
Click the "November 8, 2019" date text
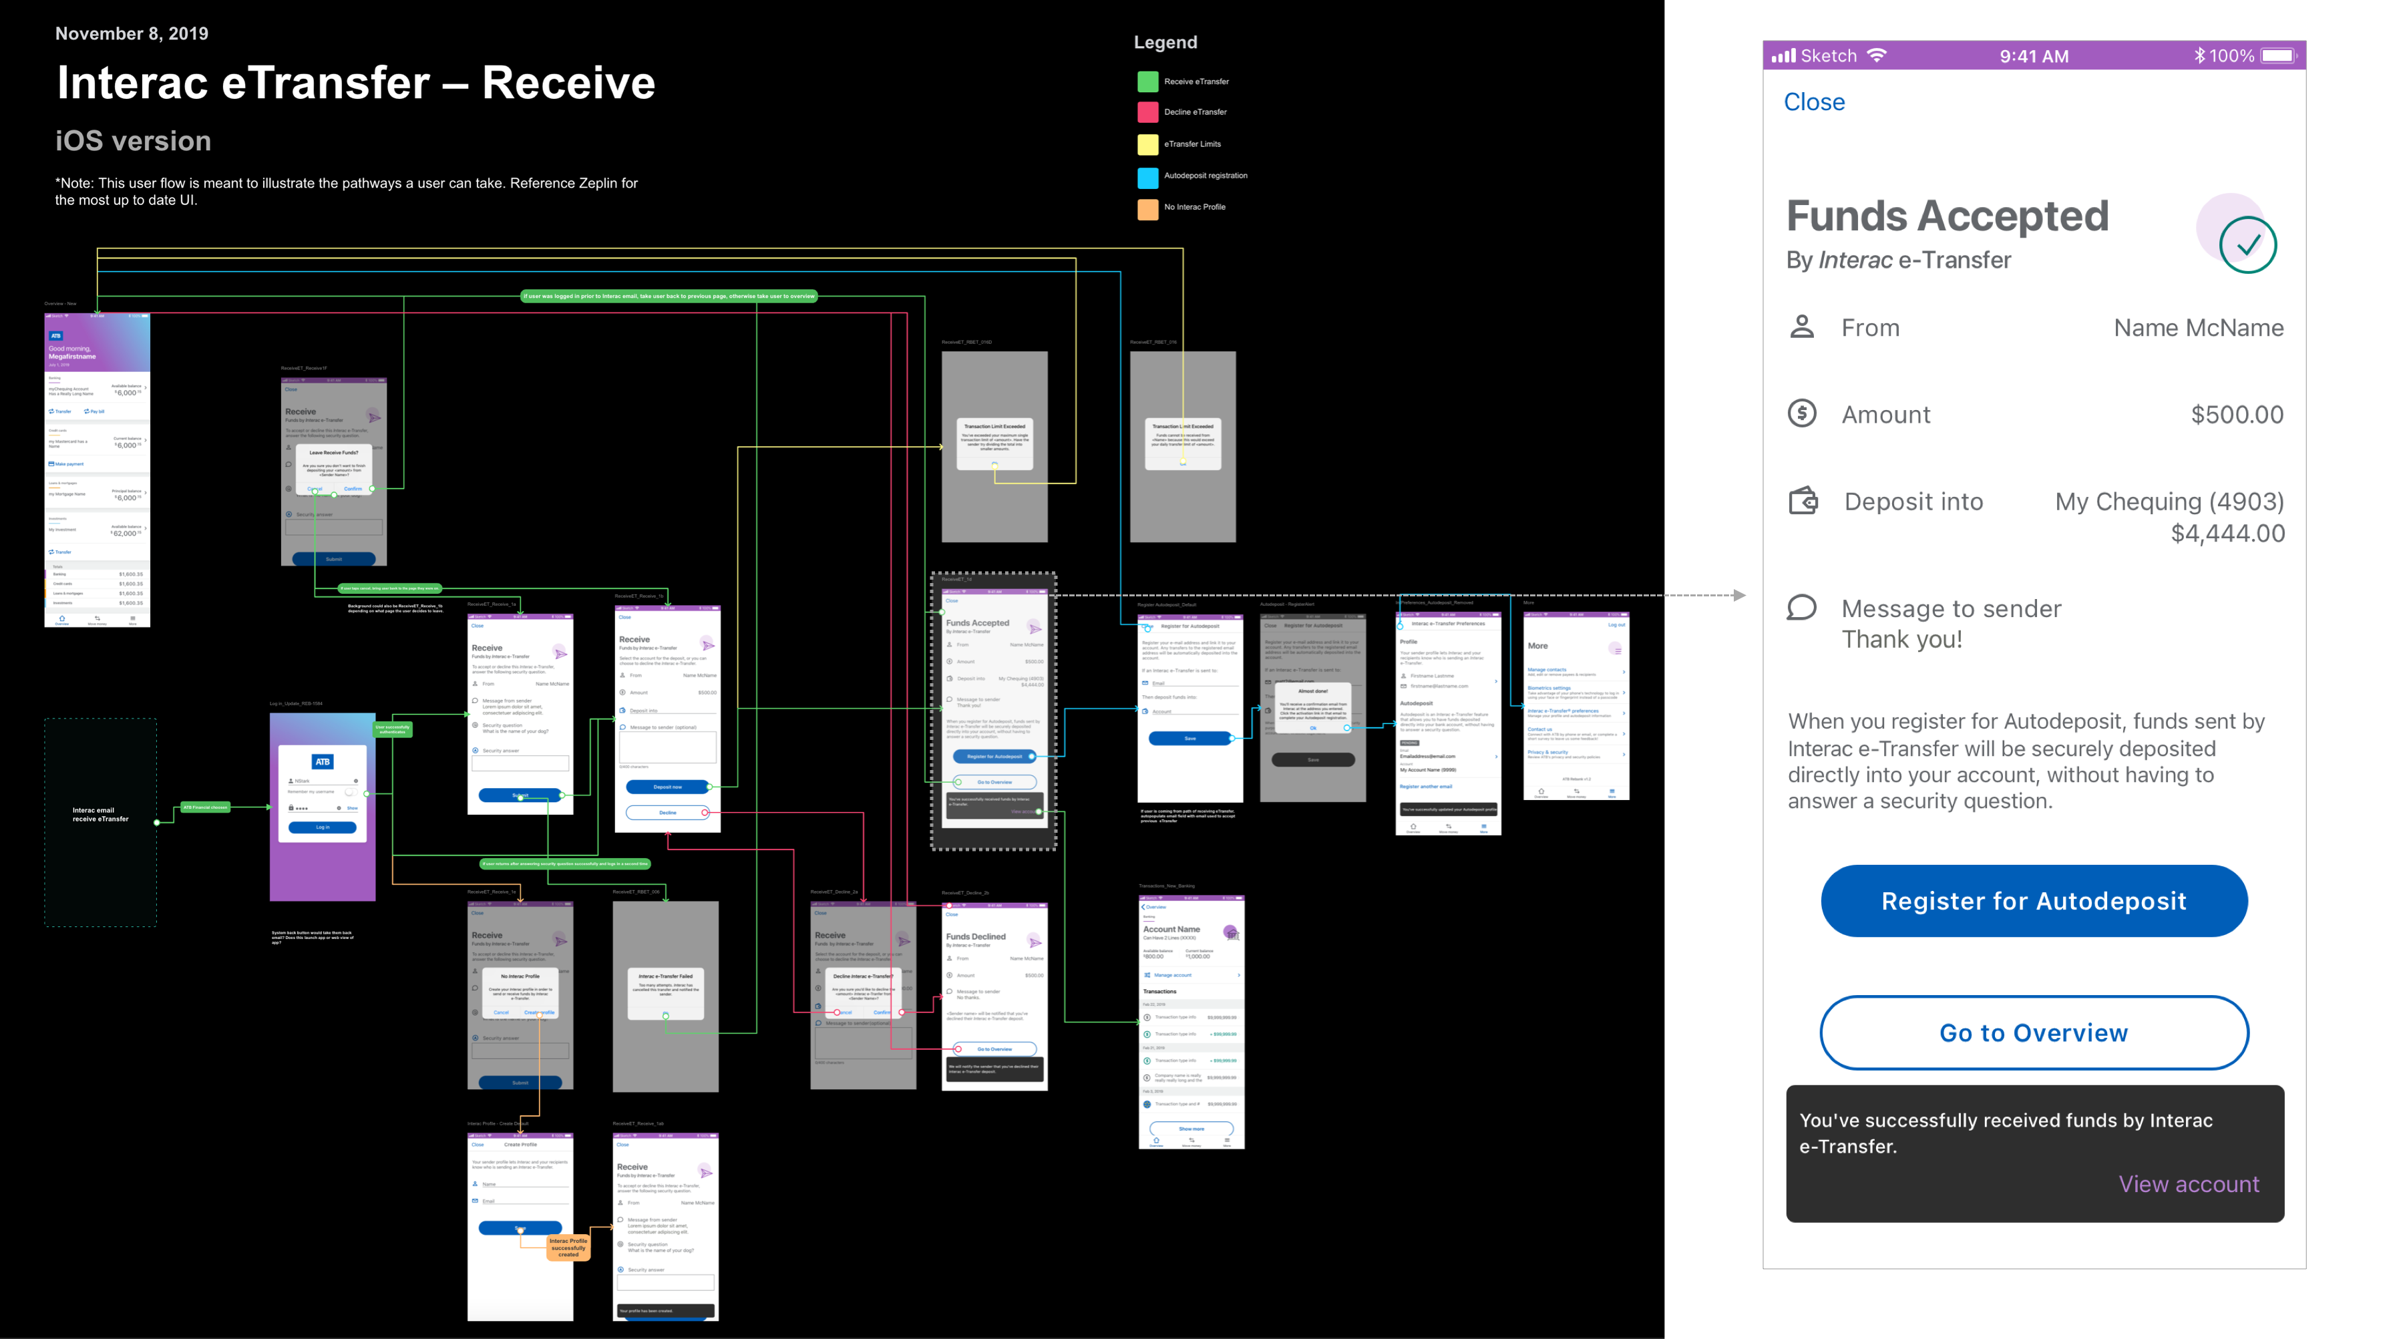[132, 33]
